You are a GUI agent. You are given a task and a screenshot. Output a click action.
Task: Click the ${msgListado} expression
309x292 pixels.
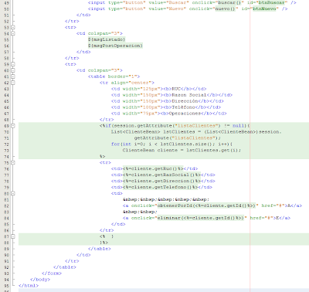point(107,39)
